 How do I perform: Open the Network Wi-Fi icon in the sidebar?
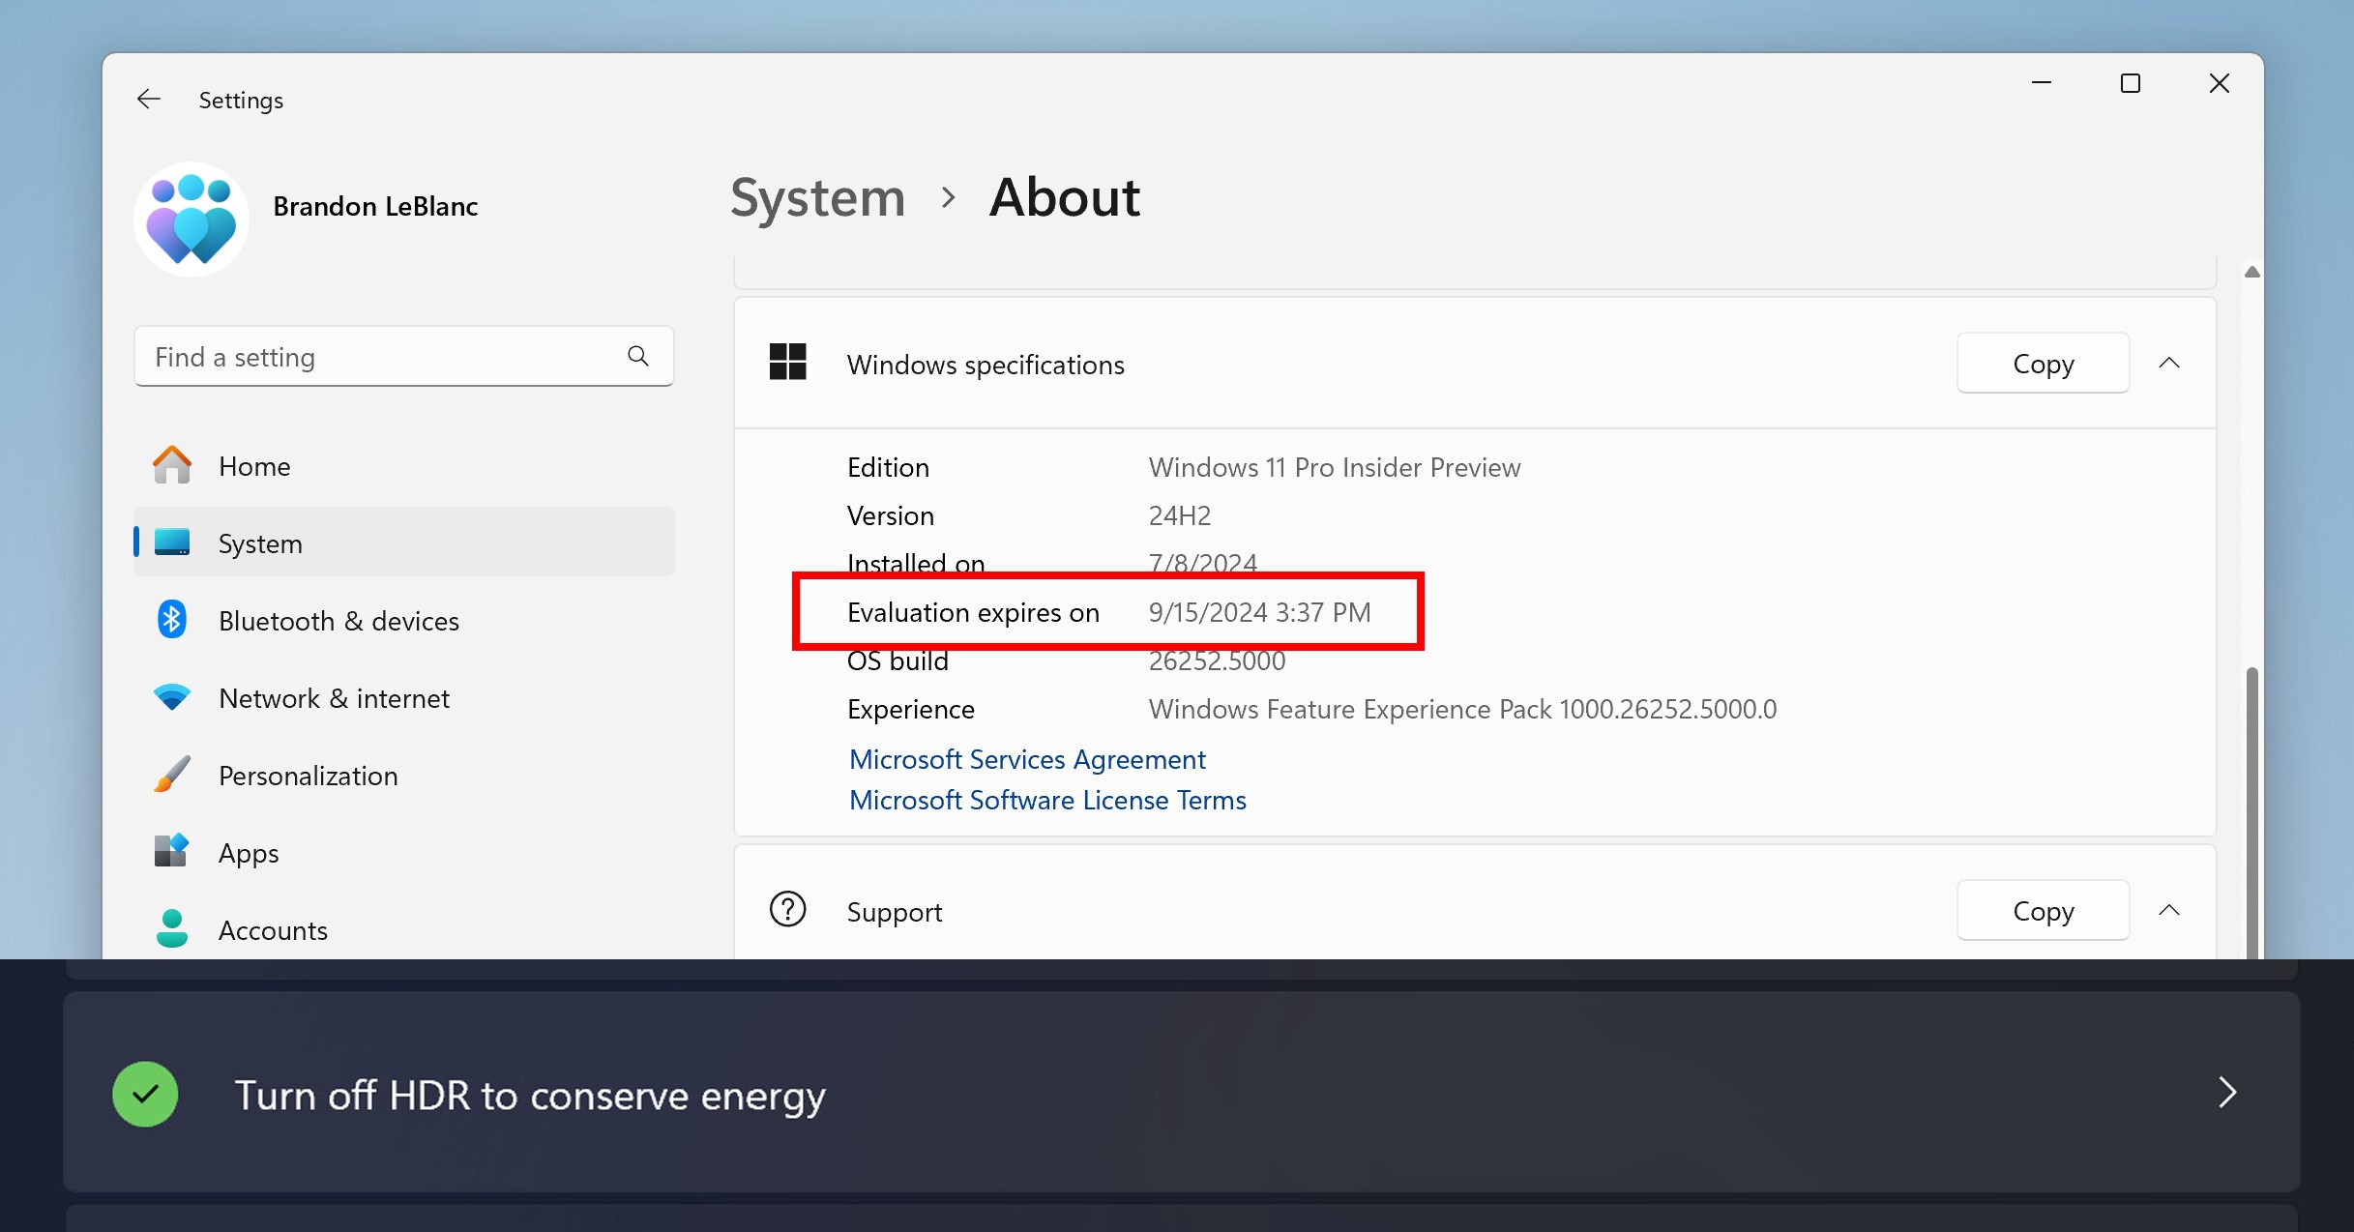[x=172, y=697]
